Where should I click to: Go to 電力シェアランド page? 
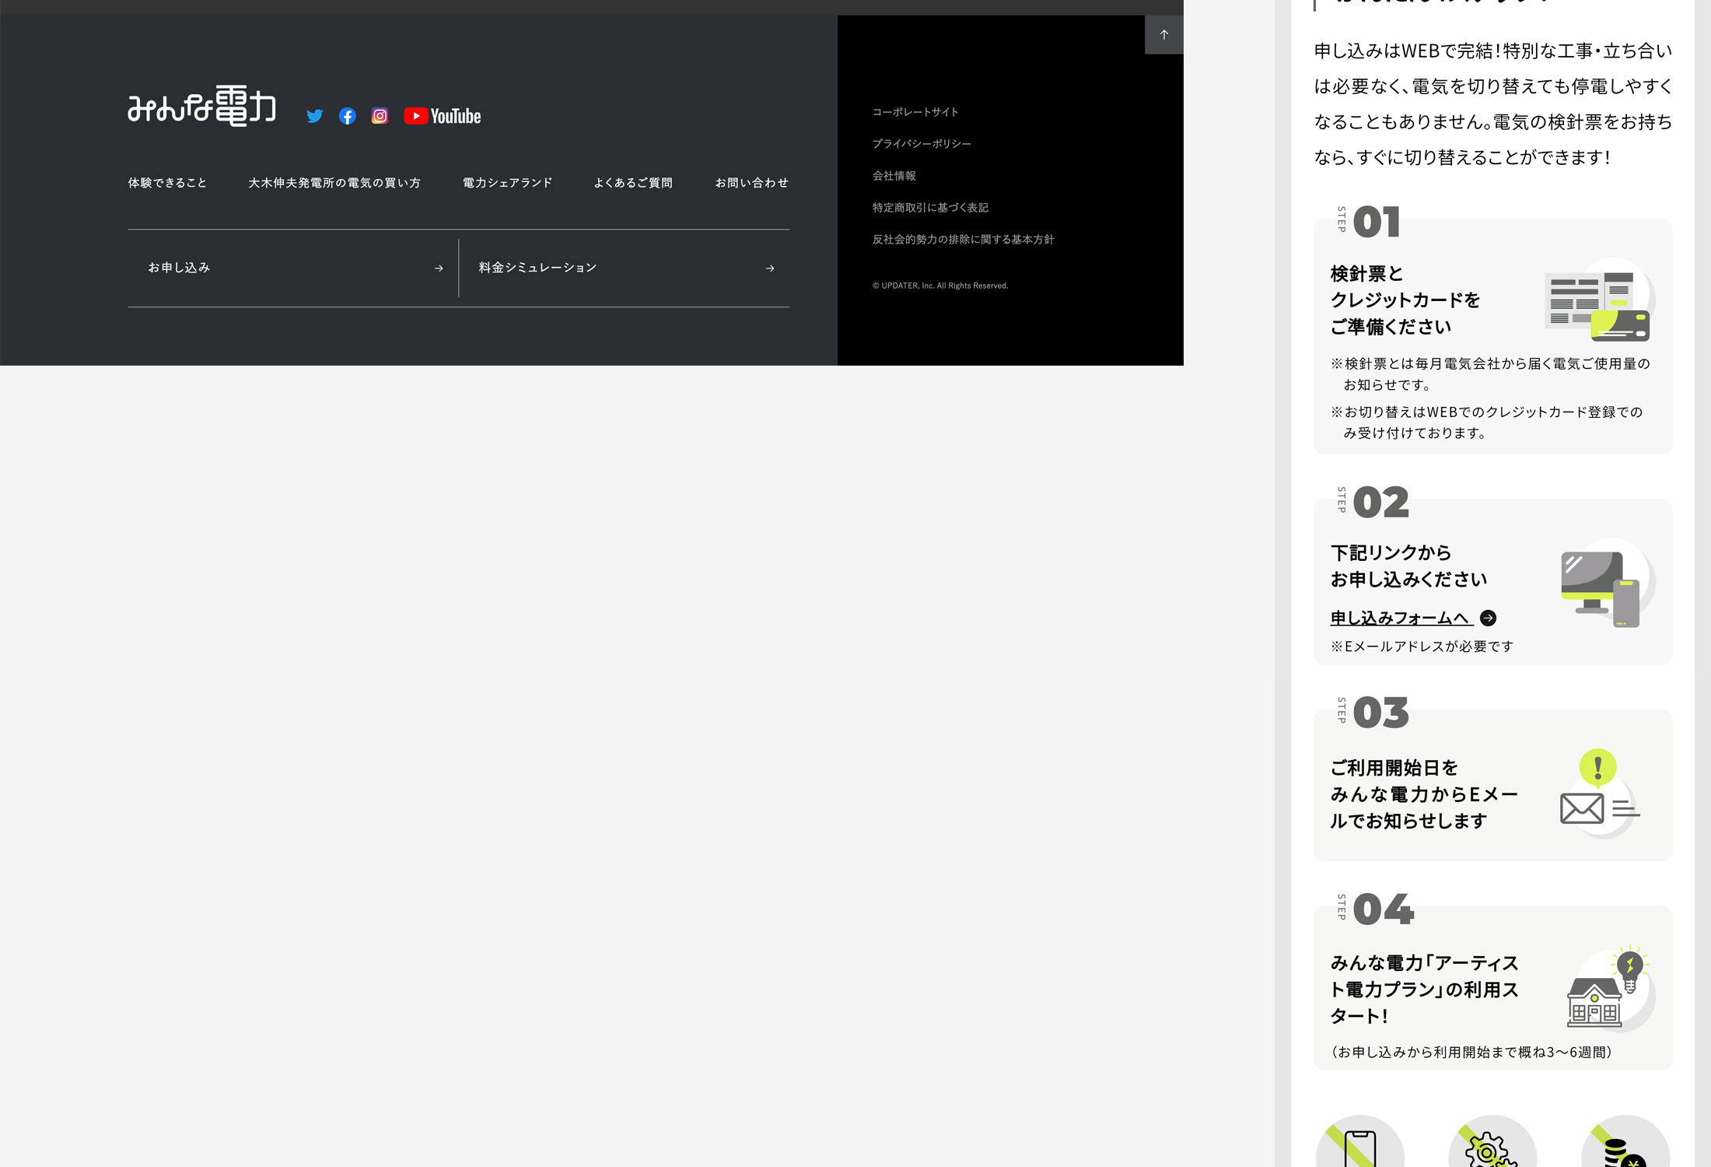507,183
